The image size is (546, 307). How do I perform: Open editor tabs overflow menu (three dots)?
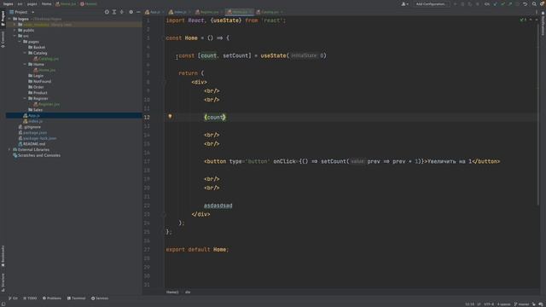537,12
